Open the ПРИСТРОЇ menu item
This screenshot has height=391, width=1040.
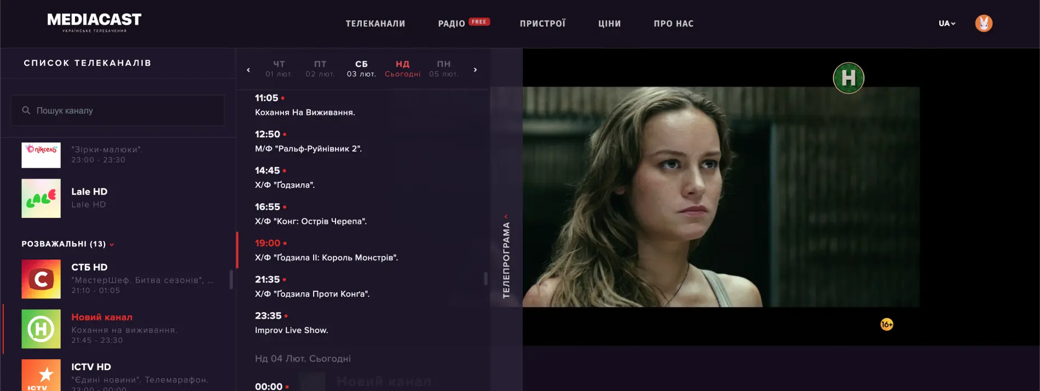(542, 24)
